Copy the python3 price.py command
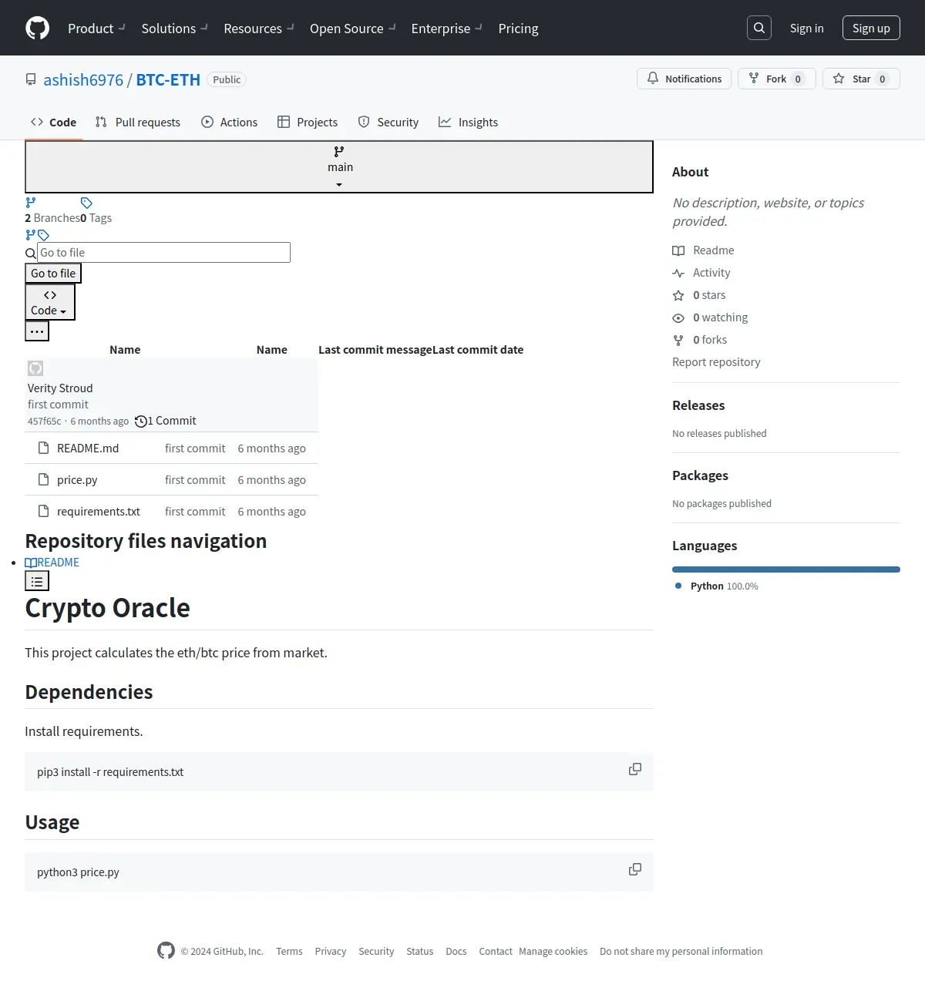Image resolution: width=925 pixels, height=991 pixels. [635, 869]
